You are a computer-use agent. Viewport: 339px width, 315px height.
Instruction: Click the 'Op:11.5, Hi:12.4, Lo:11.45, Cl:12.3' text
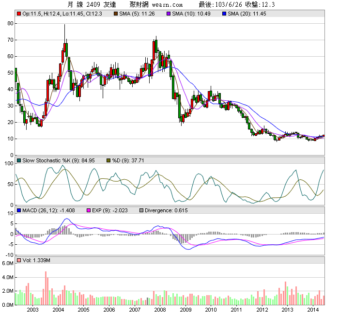(62, 14)
